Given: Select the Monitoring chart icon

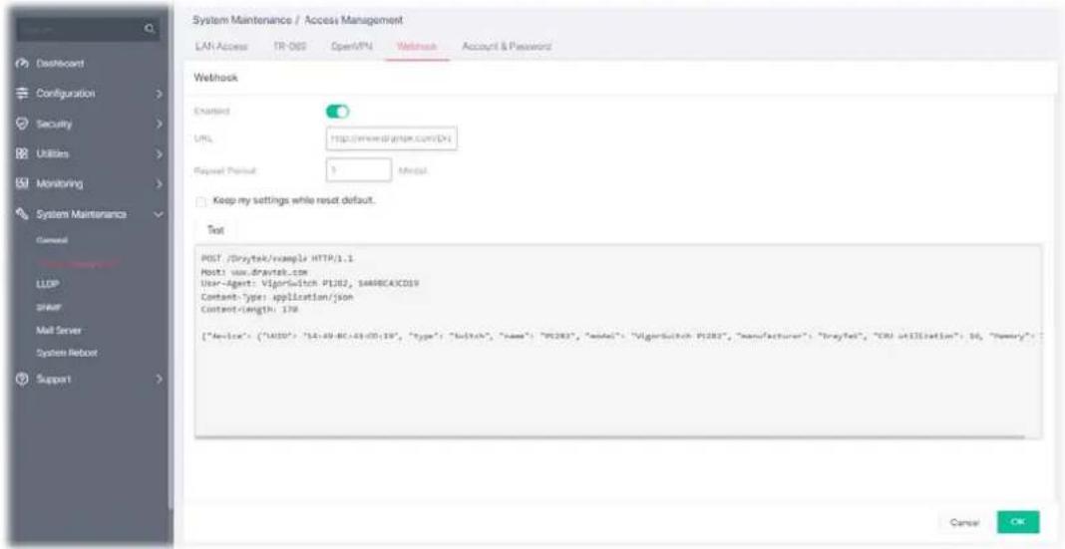Looking at the screenshot, I should point(20,183).
